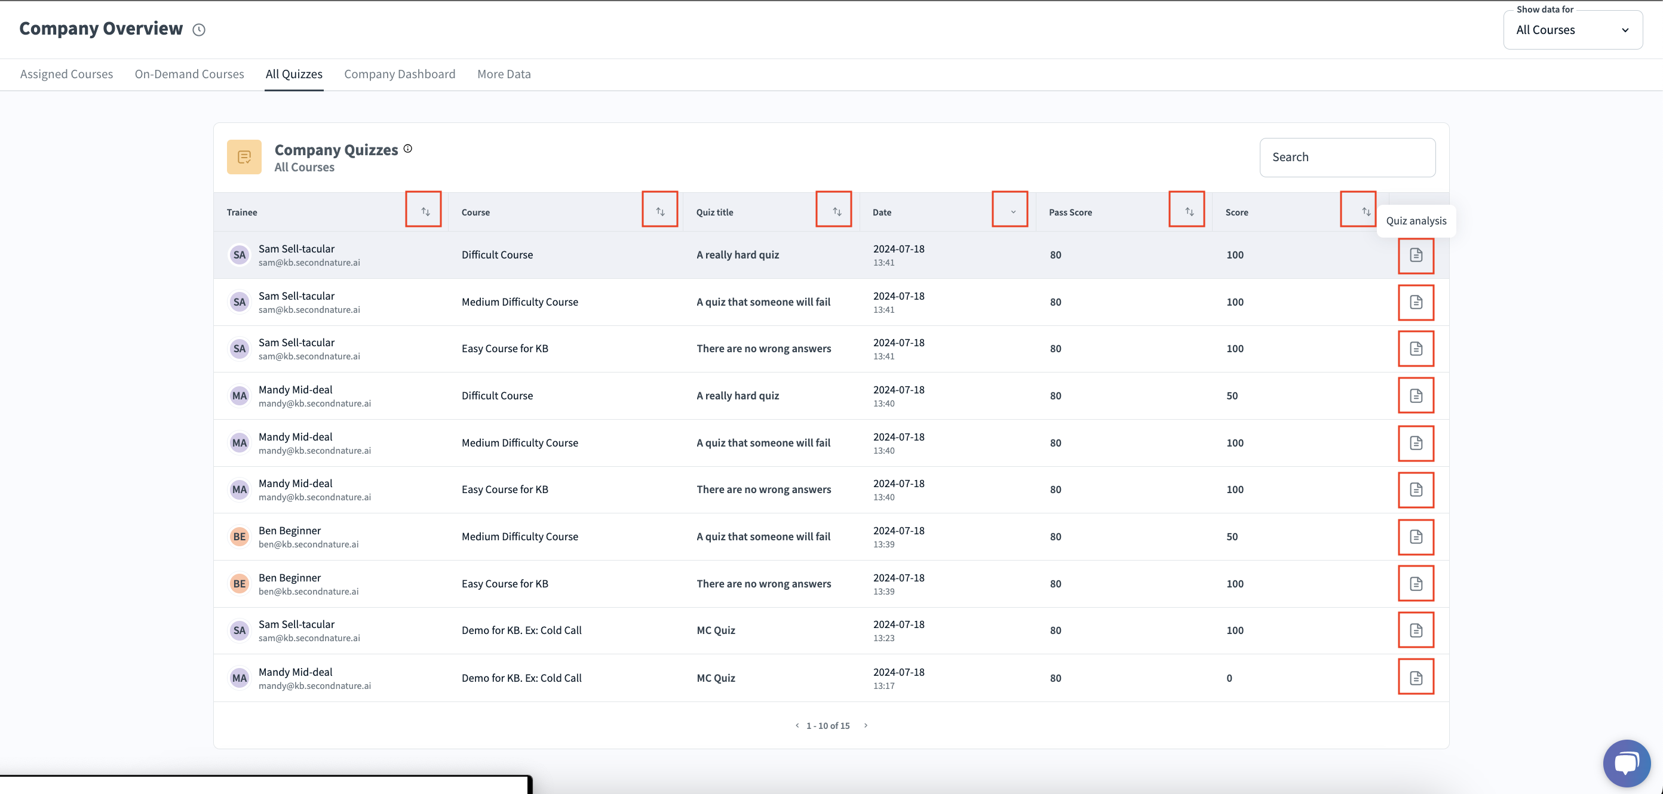Click the clock icon next to Company Overview
The height and width of the screenshot is (794, 1663).
click(x=199, y=30)
